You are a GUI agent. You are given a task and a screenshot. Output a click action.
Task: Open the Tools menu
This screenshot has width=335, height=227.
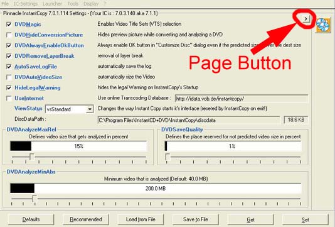click(x=73, y=4)
